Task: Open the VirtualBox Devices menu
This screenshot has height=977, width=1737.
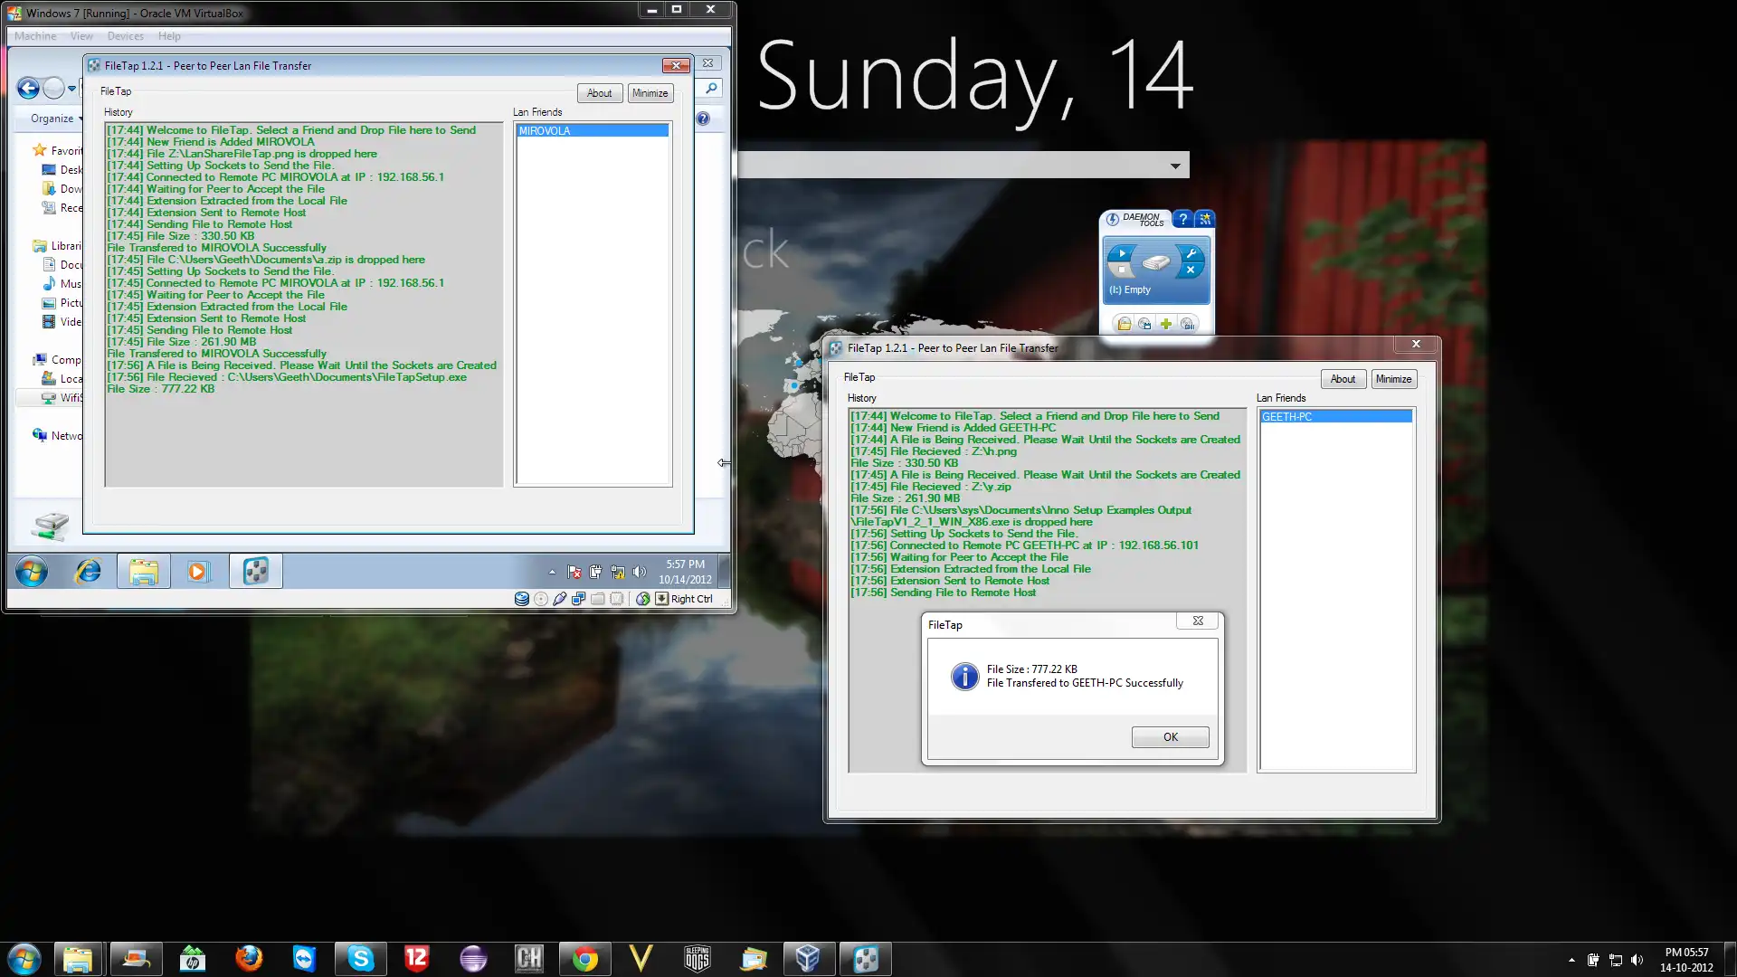Action: pos(125,36)
